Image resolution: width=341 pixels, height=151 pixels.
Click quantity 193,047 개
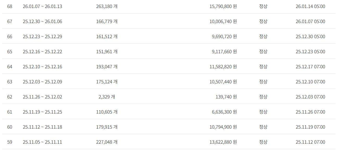(107, 67)
